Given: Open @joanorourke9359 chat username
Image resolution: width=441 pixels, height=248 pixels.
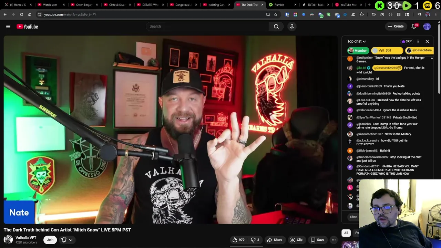Looking at the screenshot, I should (369, 86).
